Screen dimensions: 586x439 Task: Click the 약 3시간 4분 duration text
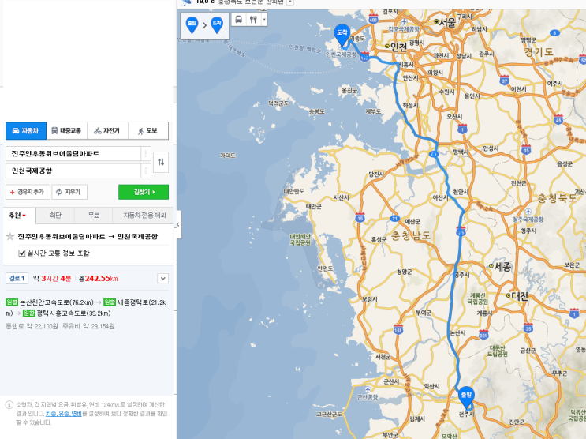(52, 279)
